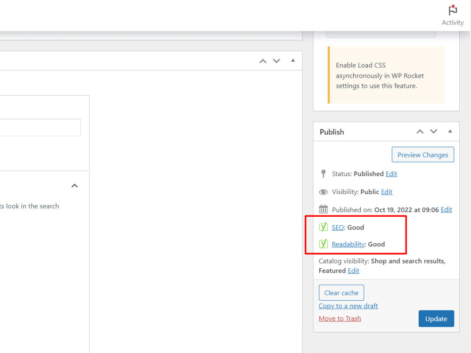Screen dimensions: 471x353
Task: Click the published-on calendar icon
Action: (x=323, y=209)
